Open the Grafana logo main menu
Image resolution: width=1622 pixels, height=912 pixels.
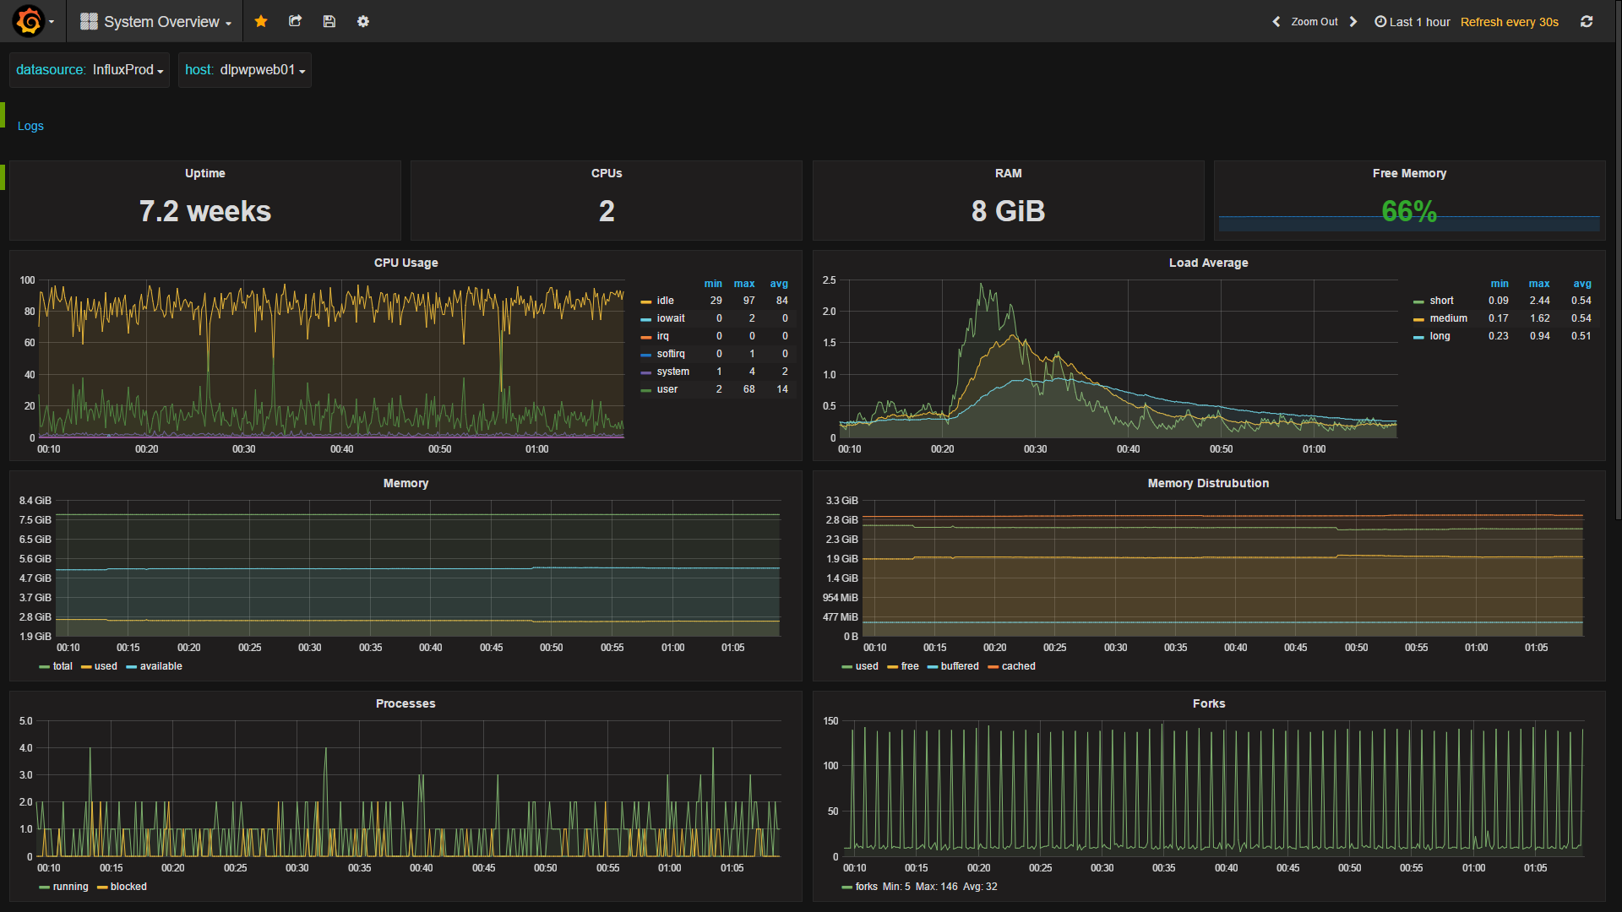point(29,21)
